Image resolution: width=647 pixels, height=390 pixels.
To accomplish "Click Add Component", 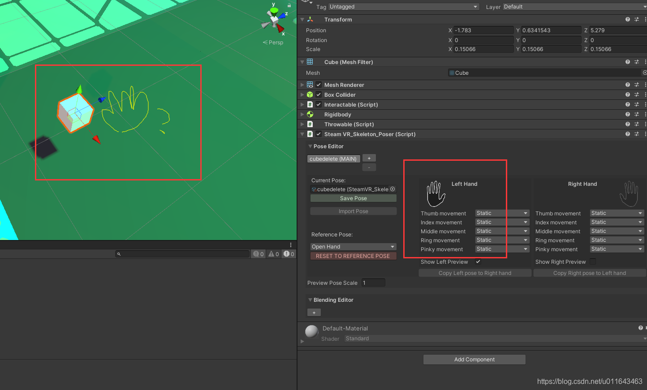I will click(474, 359).
